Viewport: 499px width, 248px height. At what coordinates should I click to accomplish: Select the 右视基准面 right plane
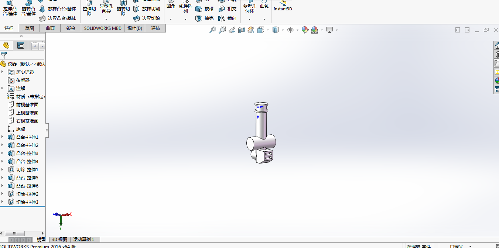point(23,121)
